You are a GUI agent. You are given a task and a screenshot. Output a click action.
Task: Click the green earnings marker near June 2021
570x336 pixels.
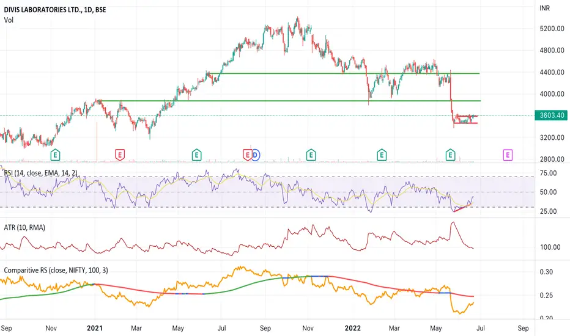click(x=197, y=155)
